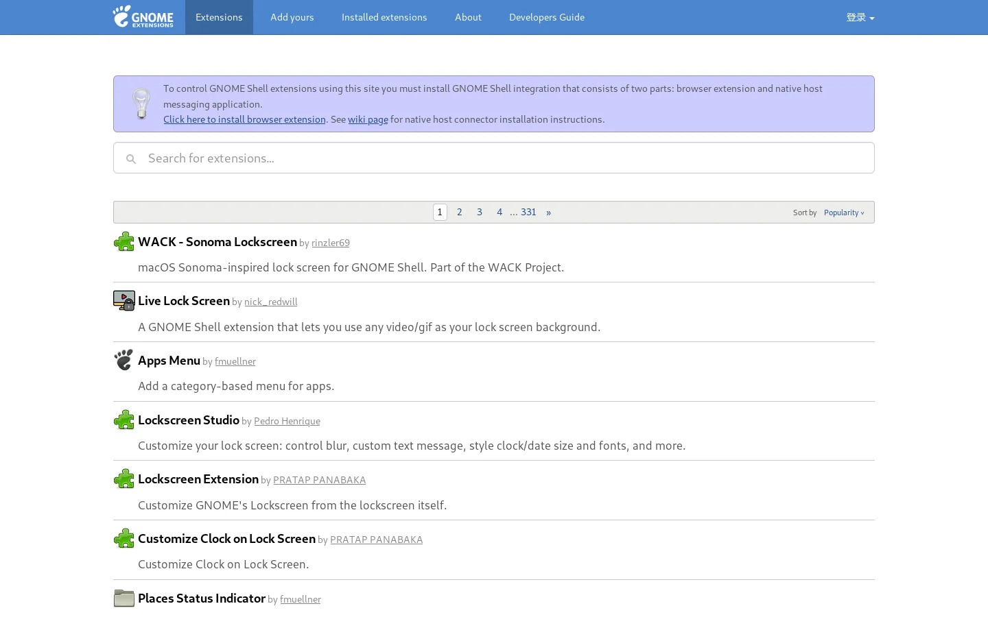
Task: Click here to install browser extension link
Action: click(x=244, y=119)
